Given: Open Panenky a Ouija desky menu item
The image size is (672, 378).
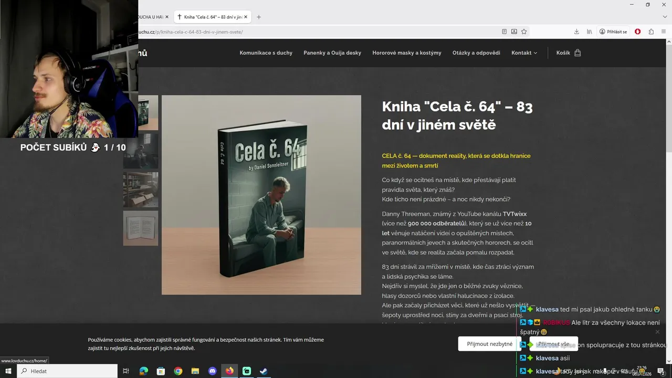Looking at the screenshot, I should [x=332, y=52].
